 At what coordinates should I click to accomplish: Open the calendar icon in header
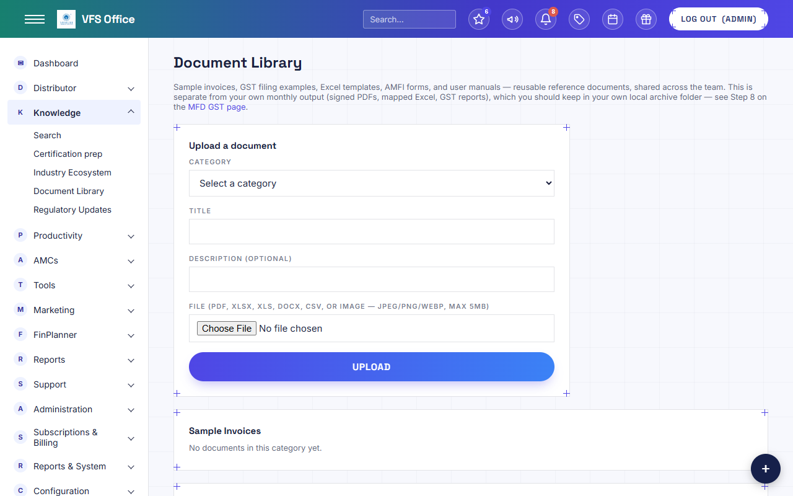[x=613, y=19]
